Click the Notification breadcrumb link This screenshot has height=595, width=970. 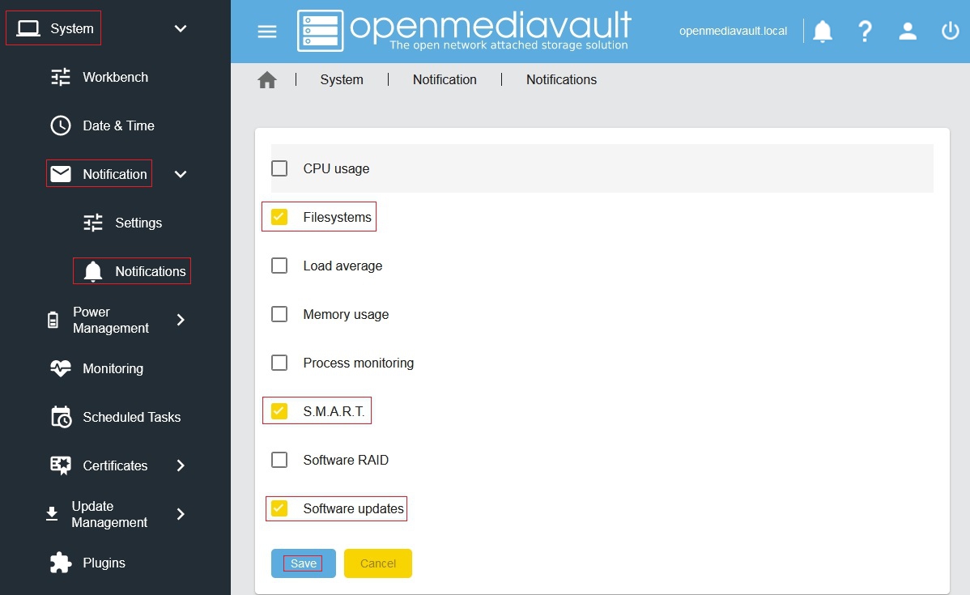click(x=445, y=80)
